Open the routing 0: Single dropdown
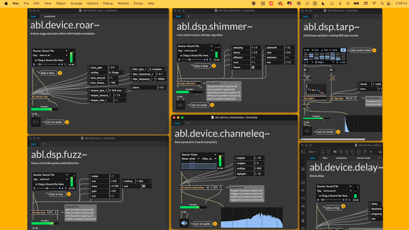The width and height of the screenshot is (409, 230). pyautogui.click(x=116, y=73)
